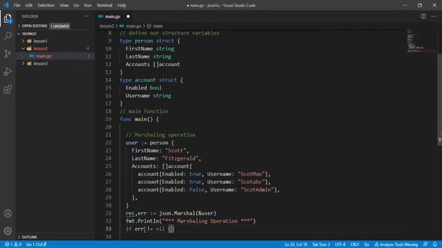Click the "ScotAdmin" string in code

(258, 190)
